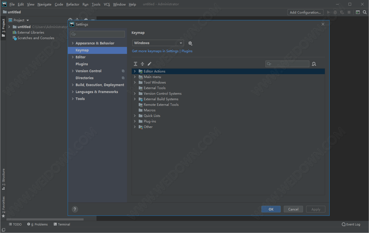The height and width of the screenshot is (233, 369).
Task: Expand Editor Actions keymap group
Action: coord(135,71)
